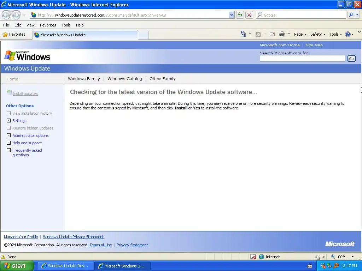Open Help and support
The height and width of the screenshot is (271, 362).
(27, 143)
